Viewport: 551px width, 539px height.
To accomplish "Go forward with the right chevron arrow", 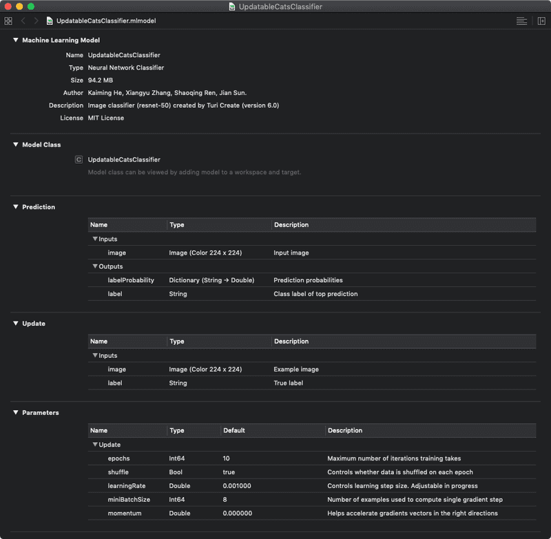I will [x=36, y=21].
